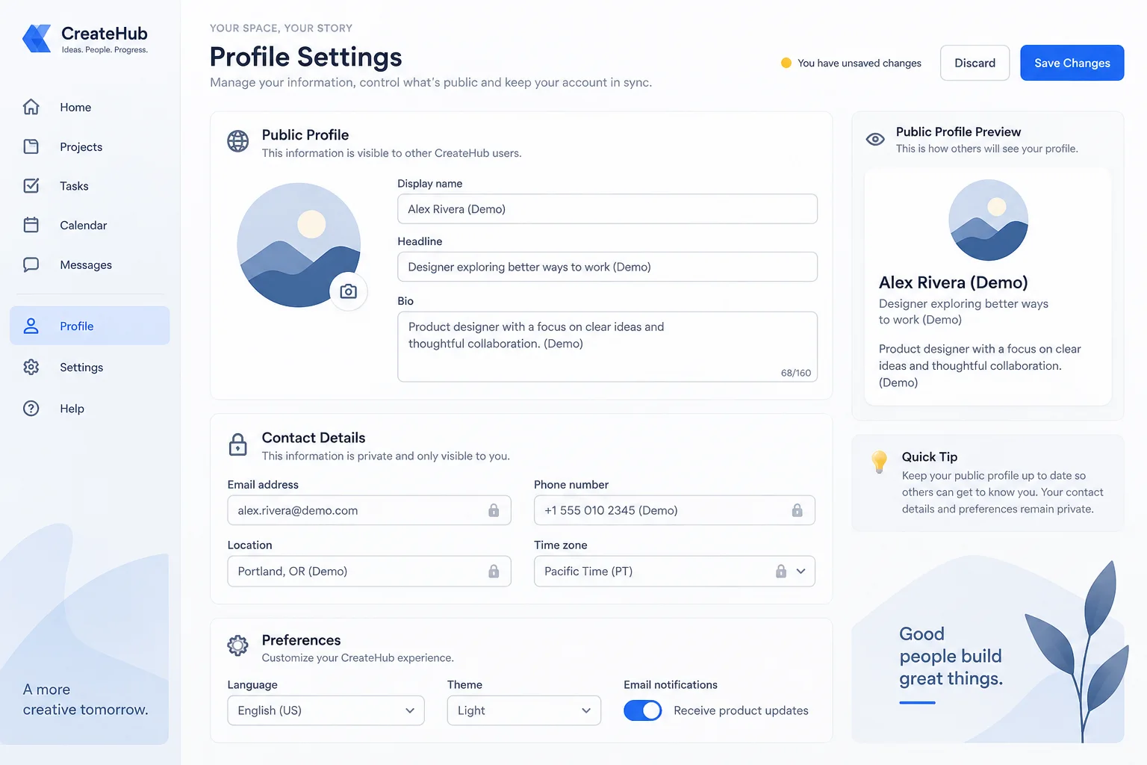1147x765 pixels.
Task: Open the Theme dropdown
Action: [524, 710]
